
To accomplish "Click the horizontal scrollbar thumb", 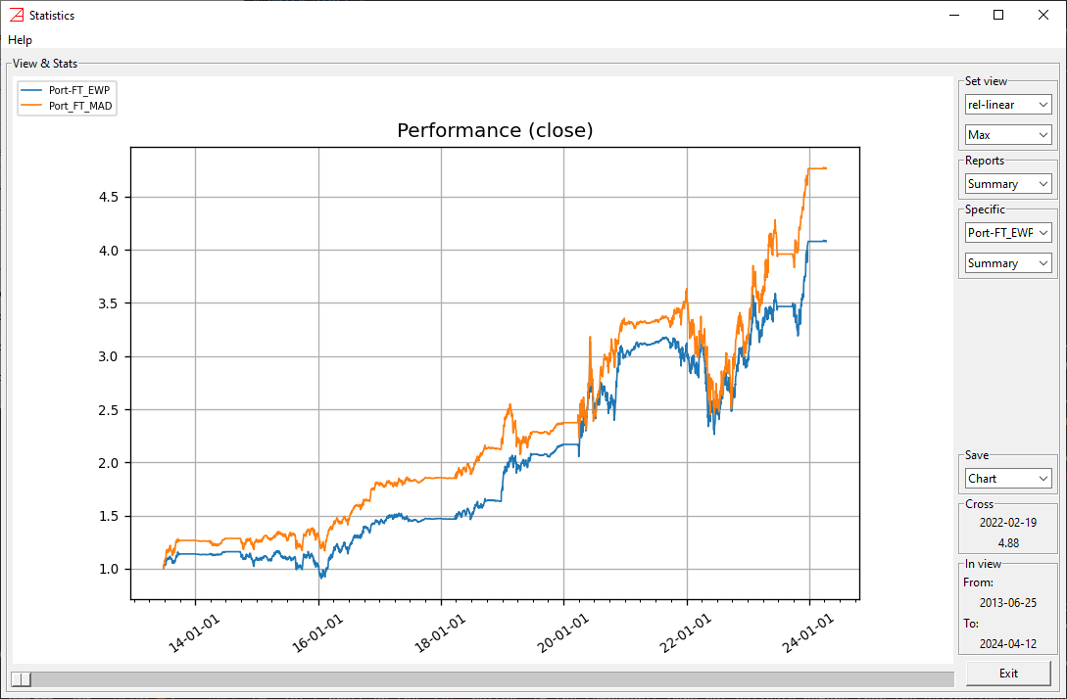I will [x=22, y=679].
